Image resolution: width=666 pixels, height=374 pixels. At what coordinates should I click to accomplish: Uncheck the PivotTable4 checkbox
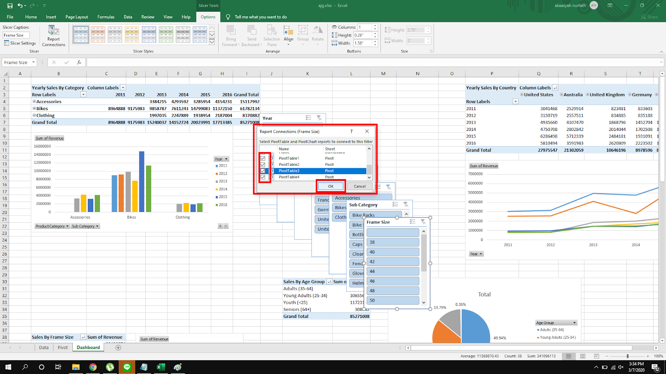[x=263, y=177]
